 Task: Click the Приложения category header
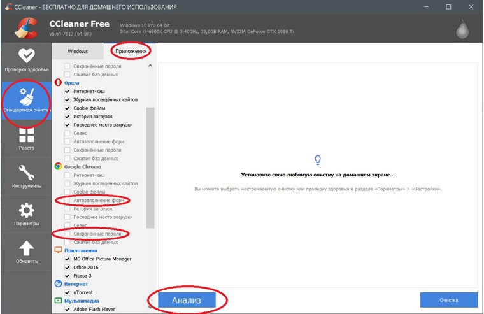click(x=81, y=250)
